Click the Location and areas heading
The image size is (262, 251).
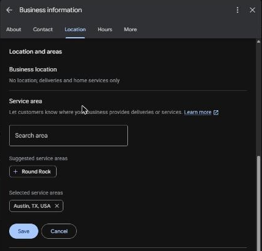tap(35, 52)
